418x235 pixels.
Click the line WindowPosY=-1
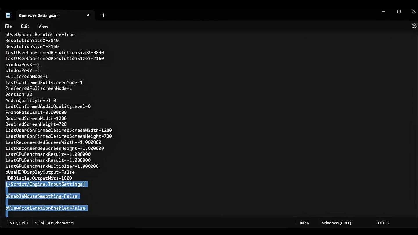(23, 70)
